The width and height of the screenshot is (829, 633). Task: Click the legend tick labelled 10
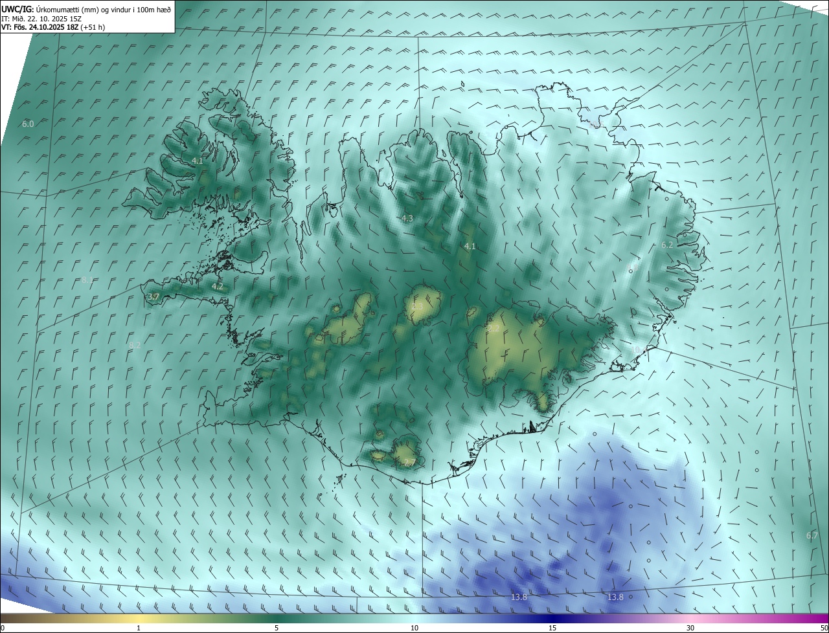click(x=414, y=628)
